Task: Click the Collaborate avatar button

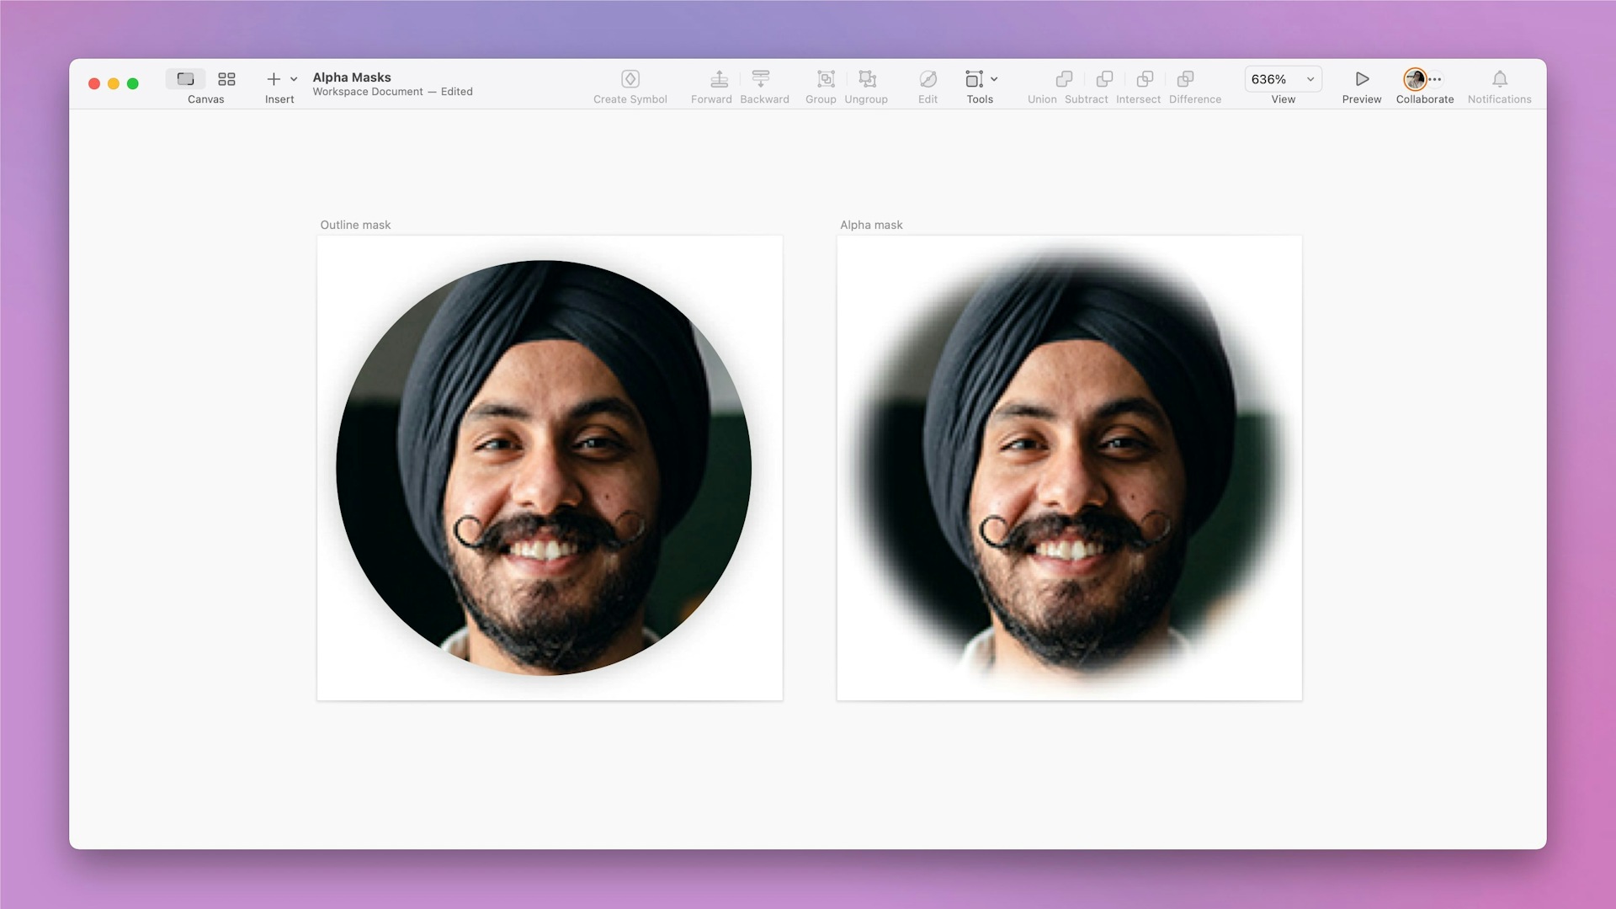Action: (1415, 78)
